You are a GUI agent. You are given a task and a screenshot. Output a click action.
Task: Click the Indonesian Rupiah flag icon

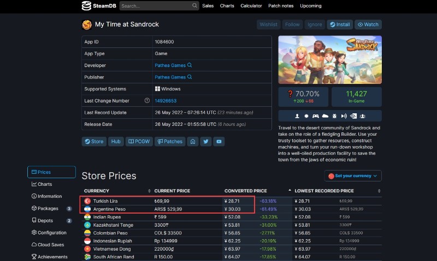point(87,241)
